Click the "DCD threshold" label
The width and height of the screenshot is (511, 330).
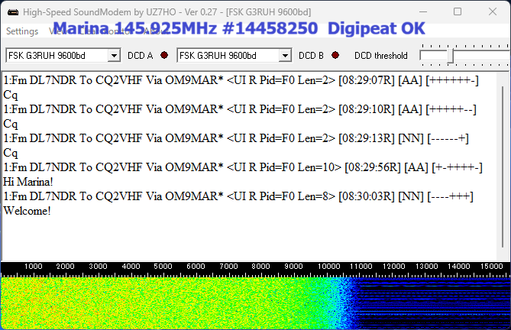pos(381,56)
